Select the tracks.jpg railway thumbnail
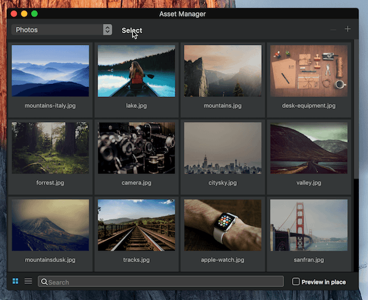This screenshot has width=368, height=300. pyautogui.click(x=136, y=225)
